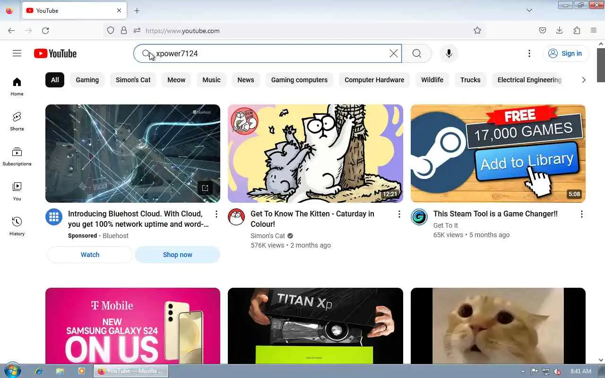This screenshot has width=605, height=378.
Task: Open the Titan Xp video thumbnail
Action: coord(315,326)
